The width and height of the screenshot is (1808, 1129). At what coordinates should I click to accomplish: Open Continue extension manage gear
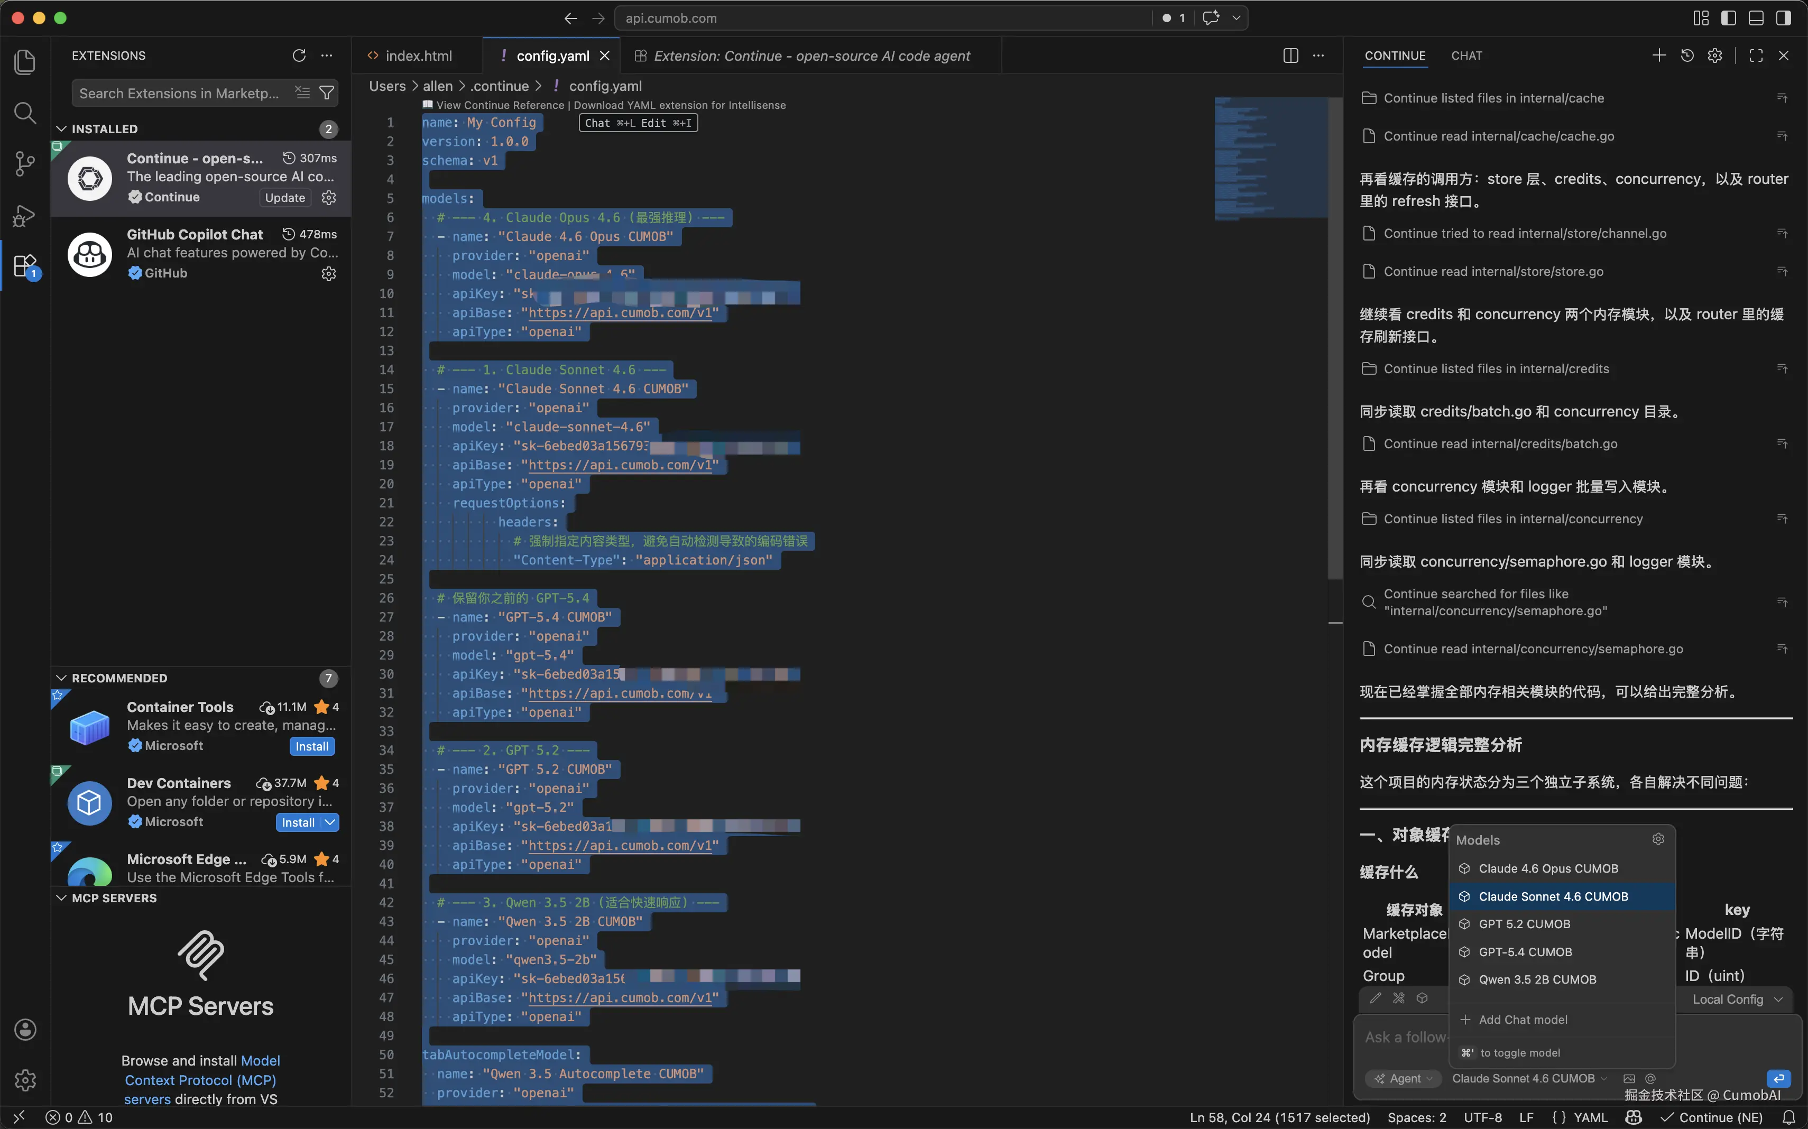(329, 197)
